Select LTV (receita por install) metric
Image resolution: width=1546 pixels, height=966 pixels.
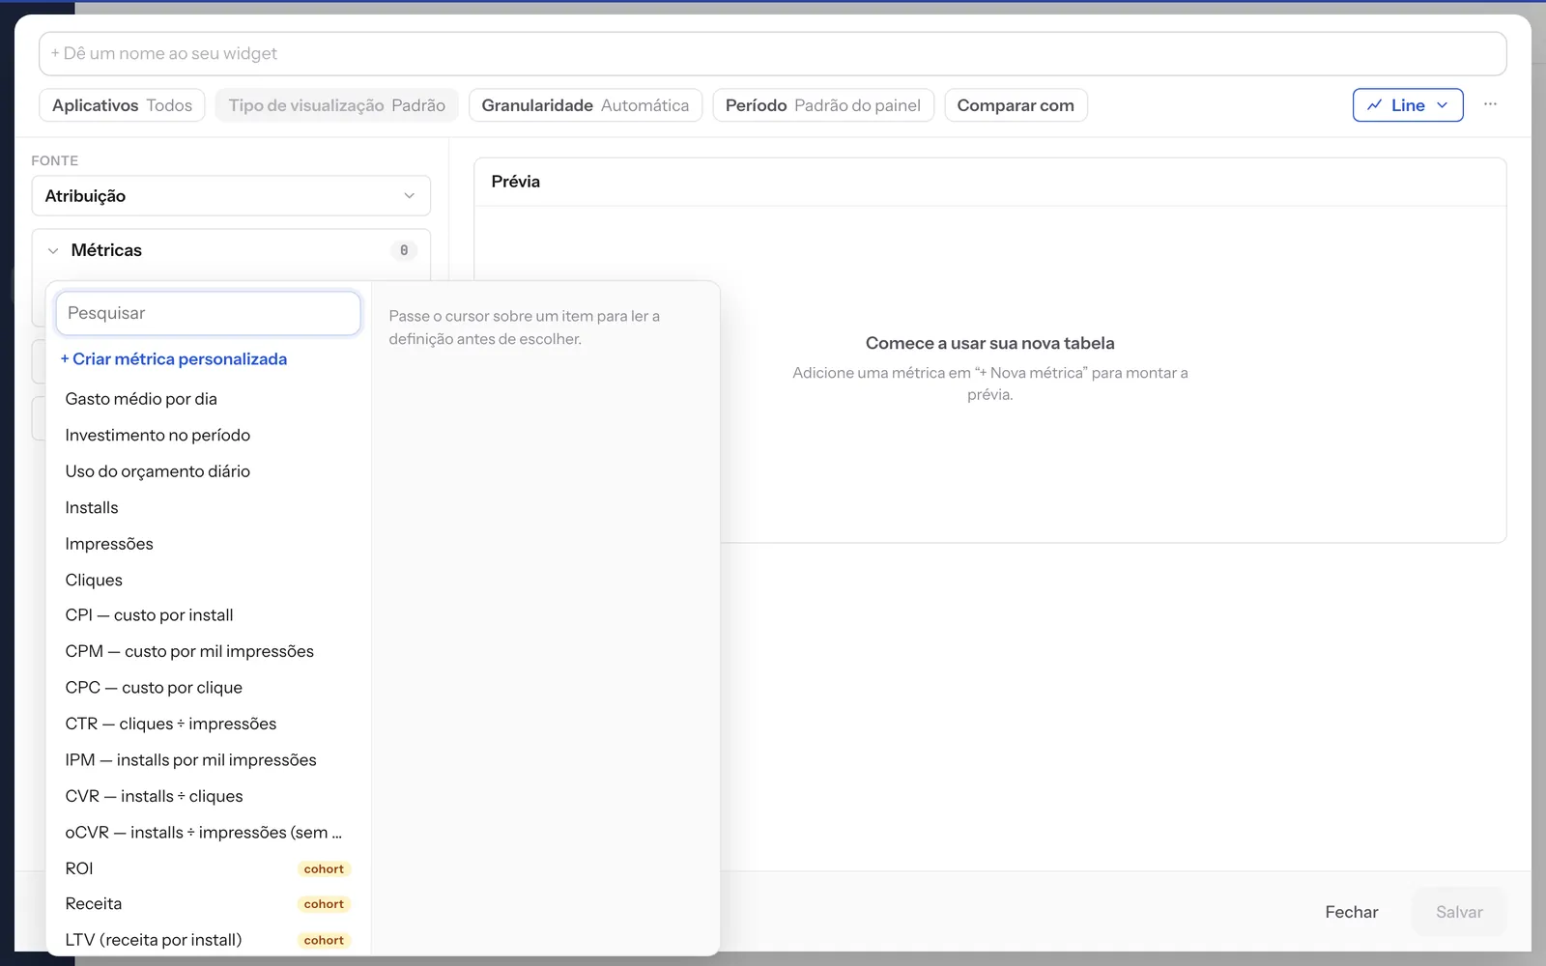(208, 940)
